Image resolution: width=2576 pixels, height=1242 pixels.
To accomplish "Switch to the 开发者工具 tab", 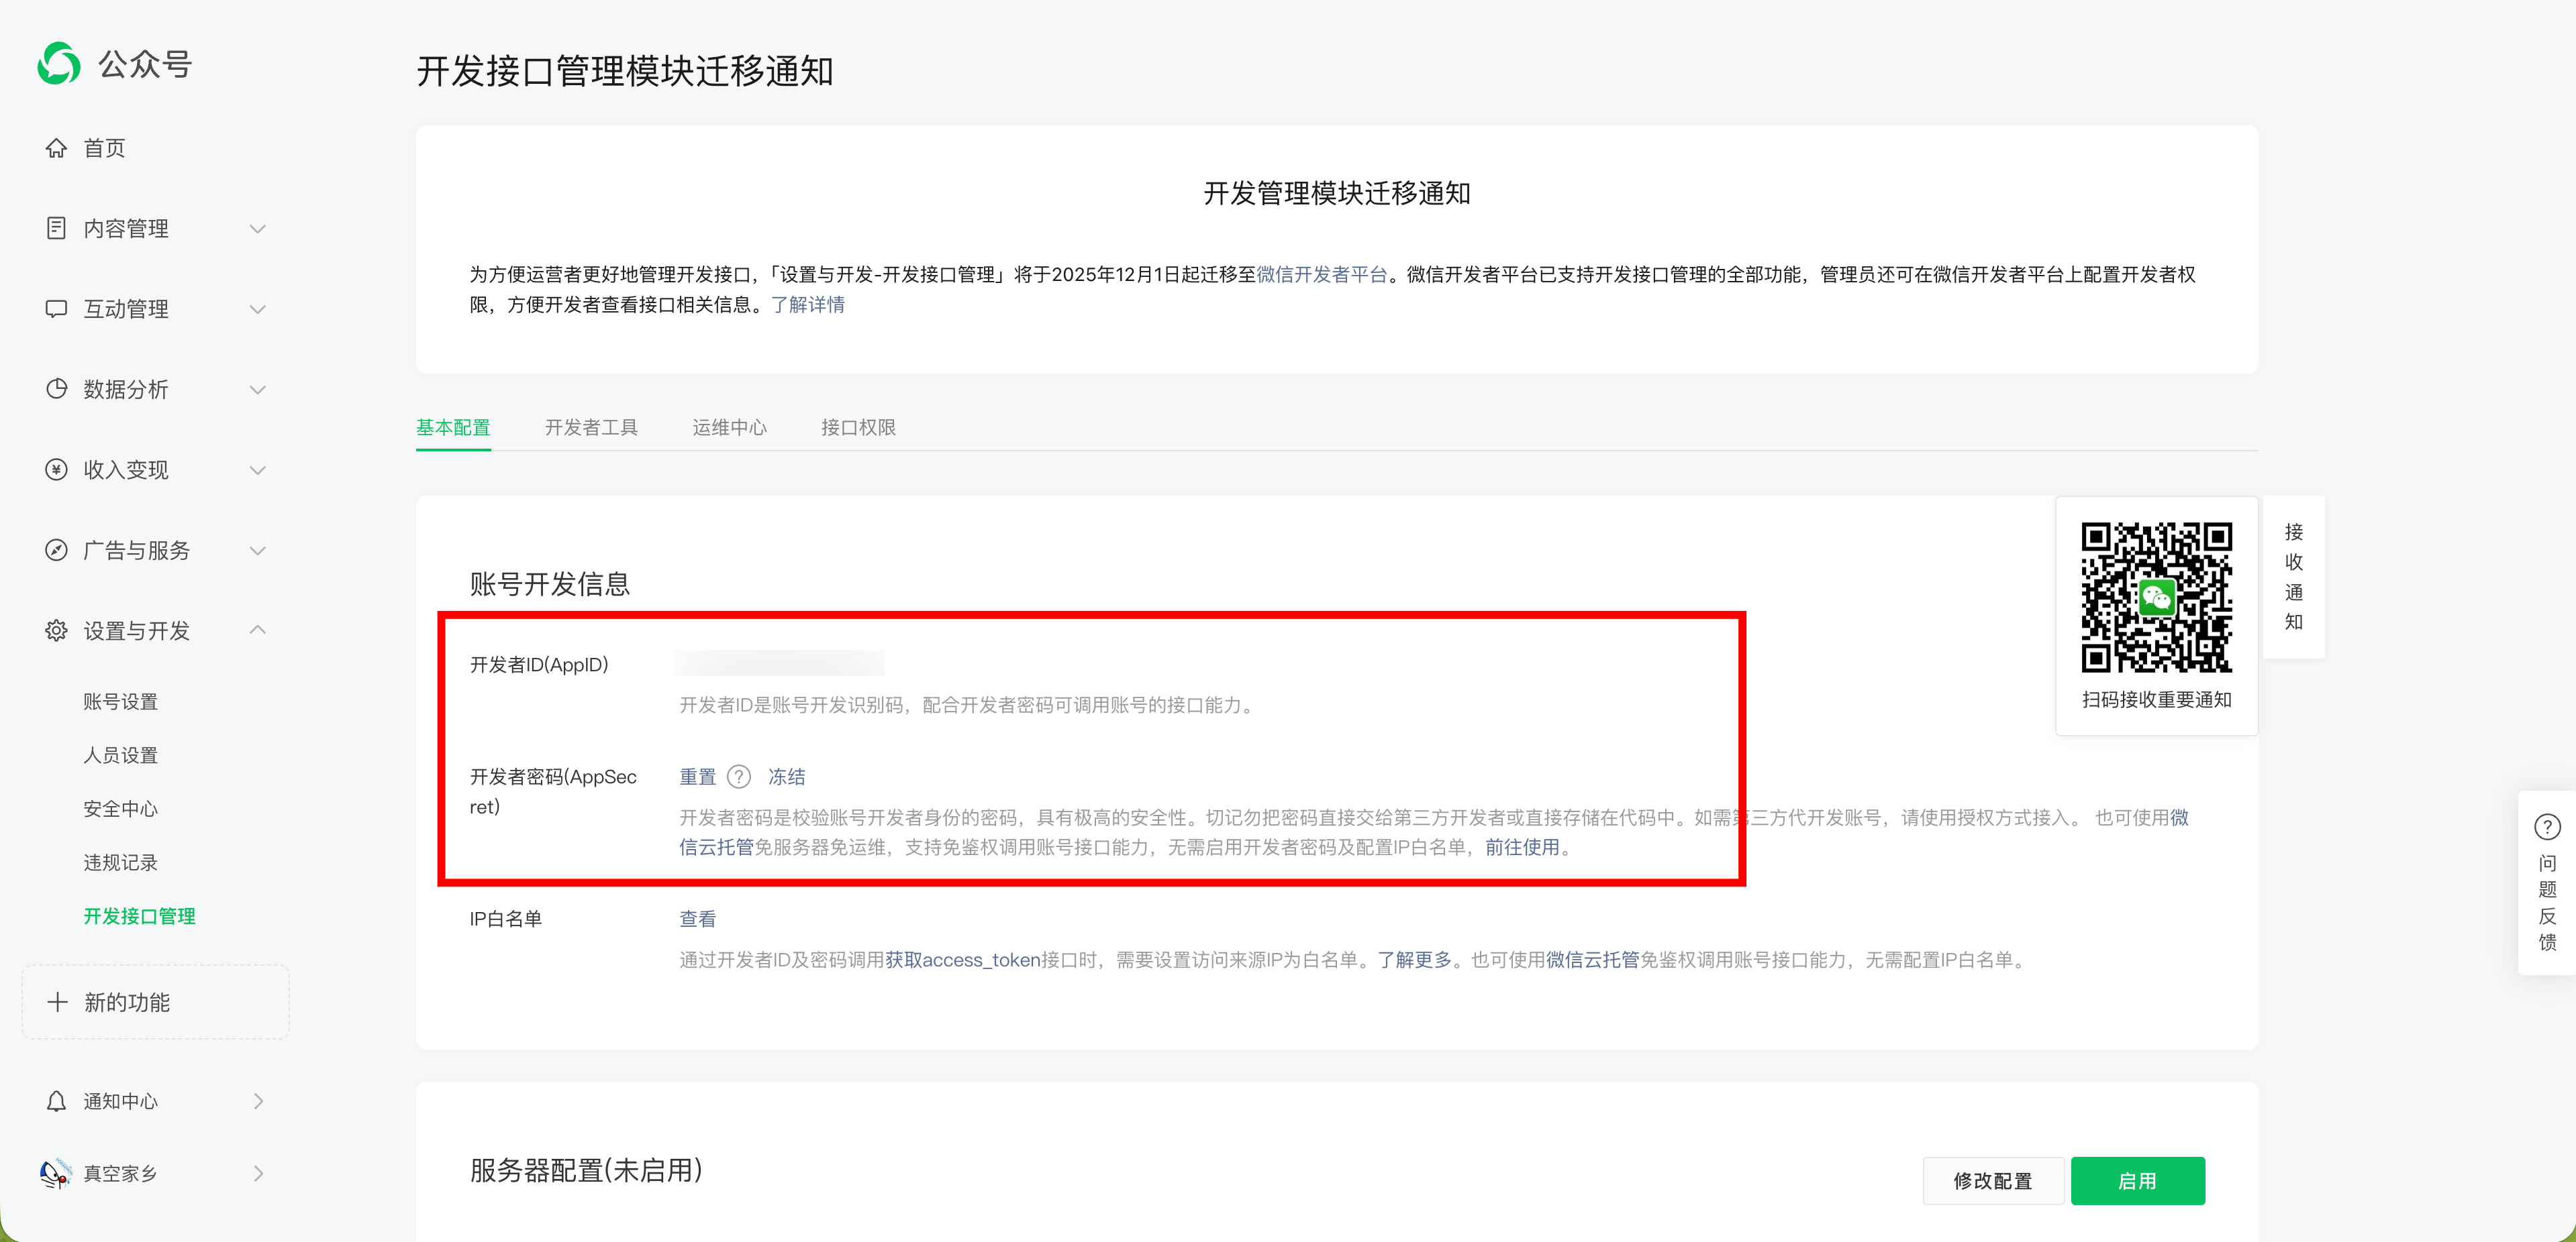I will (591, 428).
